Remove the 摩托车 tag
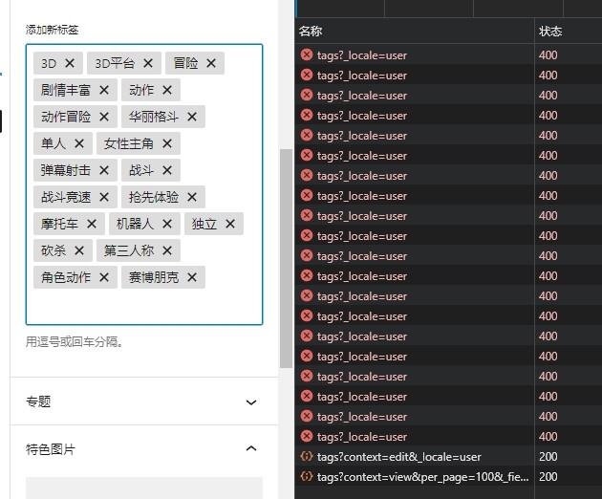 [x=92, y=225]
